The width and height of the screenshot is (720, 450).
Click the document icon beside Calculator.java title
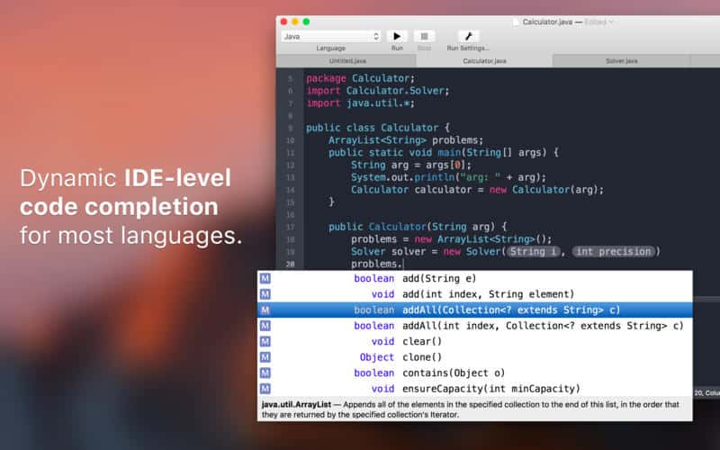point(516,22)
